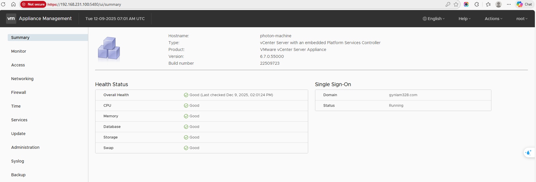Open the English language dropdown
Screen dimensions: 536x182
434,19
